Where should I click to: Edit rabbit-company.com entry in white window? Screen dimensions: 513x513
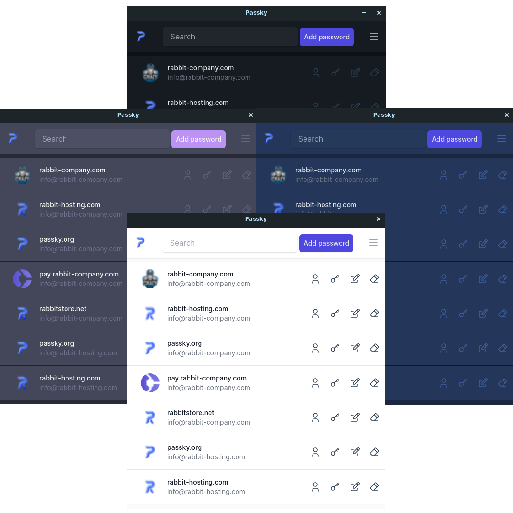click(x=355, y=279)
